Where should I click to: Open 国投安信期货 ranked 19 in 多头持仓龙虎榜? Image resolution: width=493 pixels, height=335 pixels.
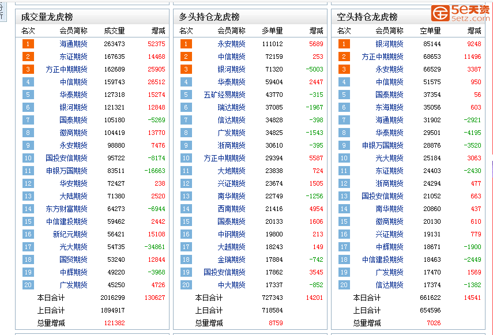[x=224, y=272]
